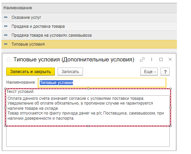Click the dash icon beside Продажа и доставка товара

tap(5, 26)
